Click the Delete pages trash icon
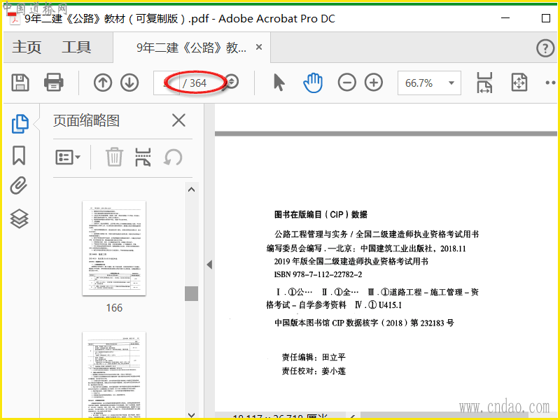This screenshot has height=420, width=560. [114, 157]
